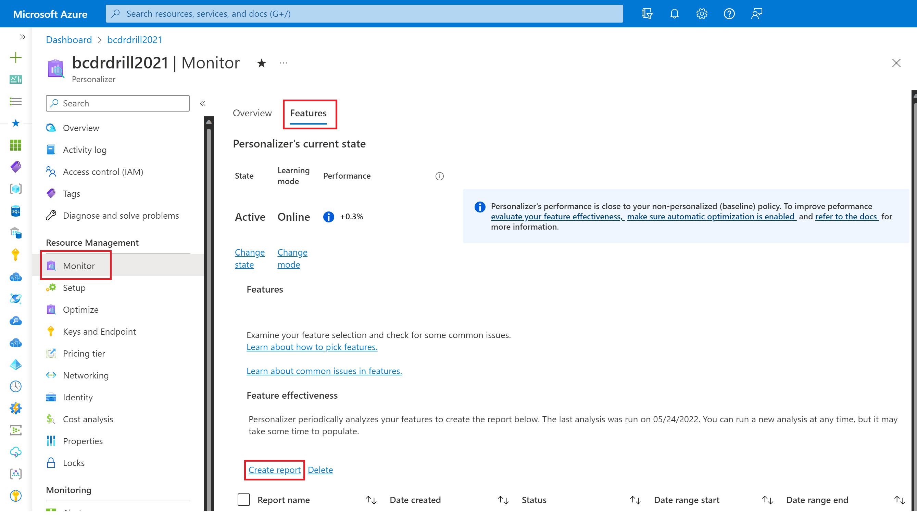The width and height of the screenshot is (917, 515).
Task: Click the Overview tab icon area
Action: click(x=253, y=113)
